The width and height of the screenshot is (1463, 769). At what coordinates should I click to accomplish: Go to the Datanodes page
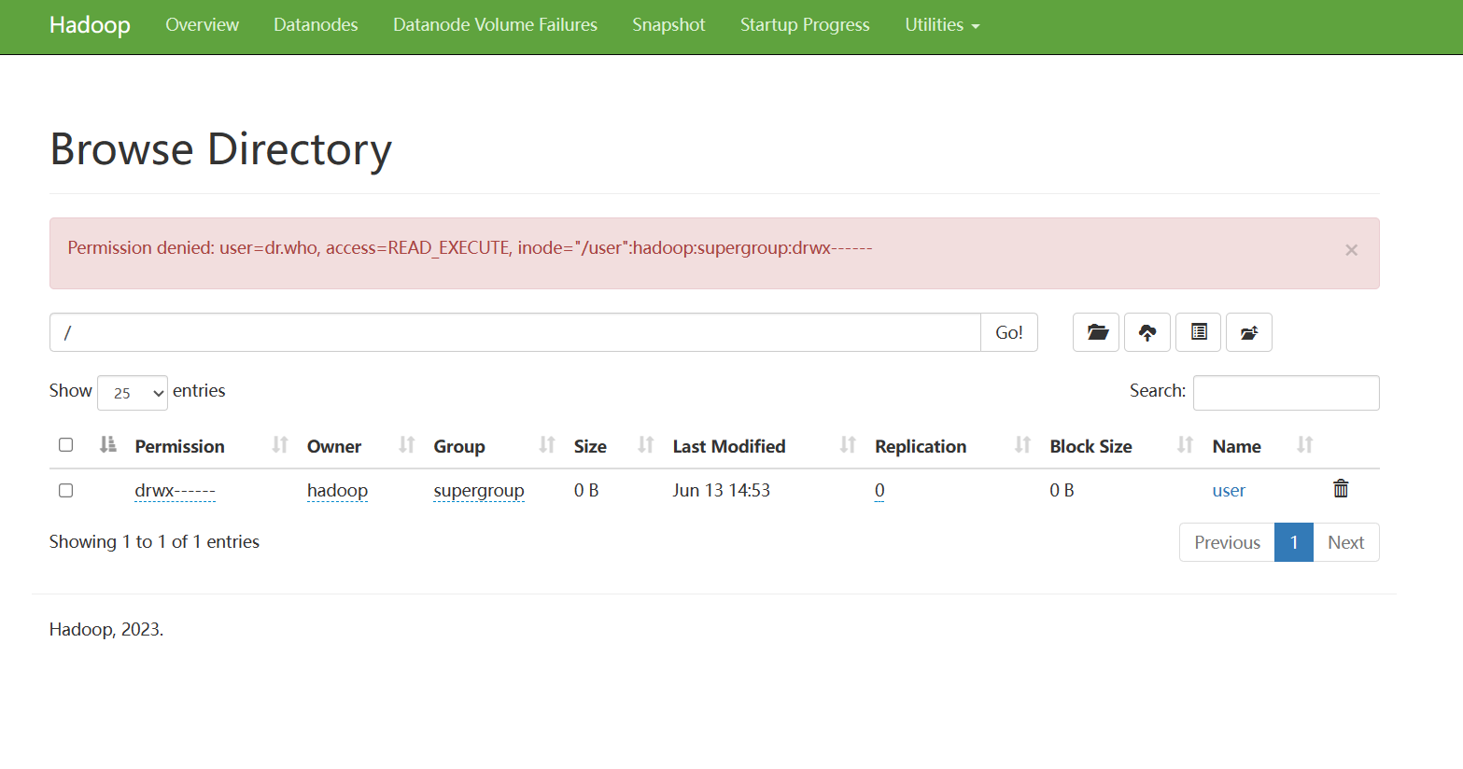pyautogui.click(x=316, y=25)
